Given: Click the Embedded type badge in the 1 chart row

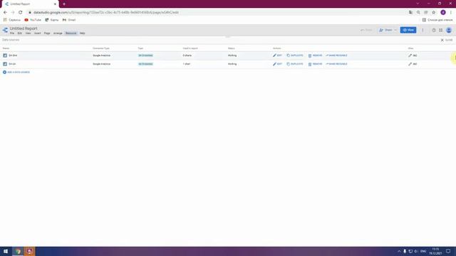Looking at the screenshot, I should tap(145, 64).
